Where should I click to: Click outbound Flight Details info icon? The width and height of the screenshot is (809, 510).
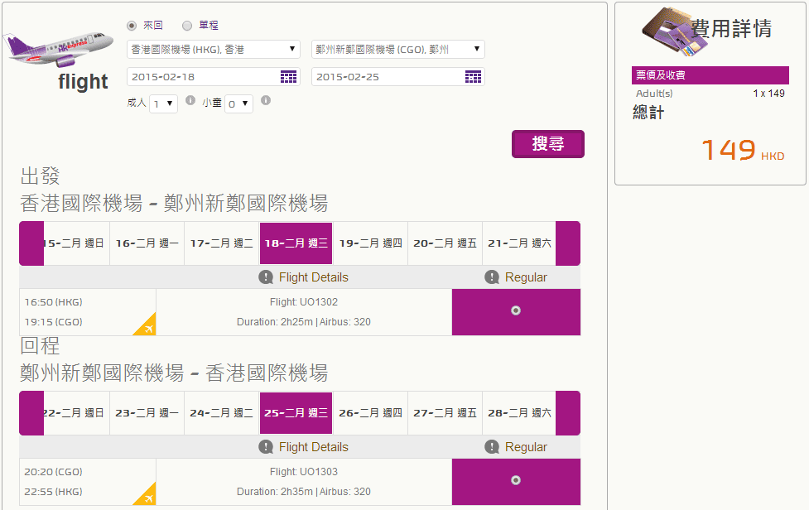click(266, 277)
